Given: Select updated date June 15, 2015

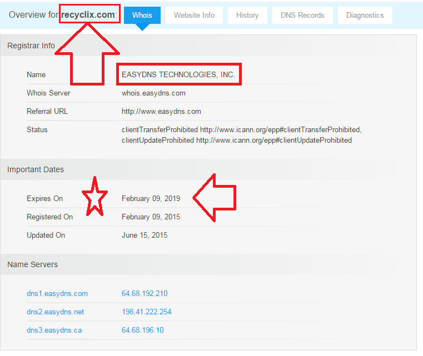Looking at the screenshot, I should (145, 235).
